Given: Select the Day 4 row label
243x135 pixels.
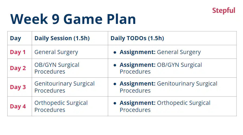Looking at the screenshot, I should point(18,106).
